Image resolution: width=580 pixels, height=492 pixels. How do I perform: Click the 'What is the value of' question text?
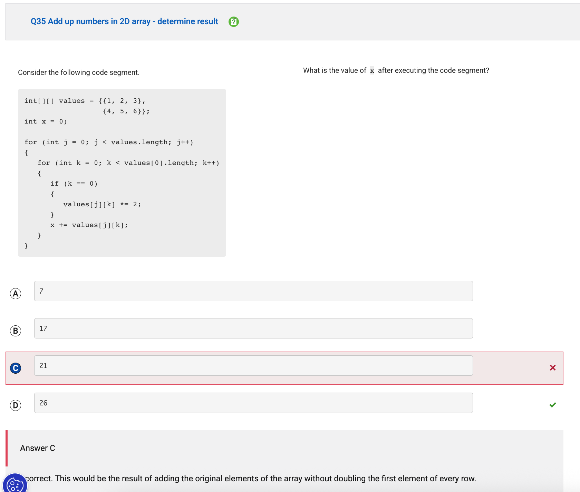[334, 70]
